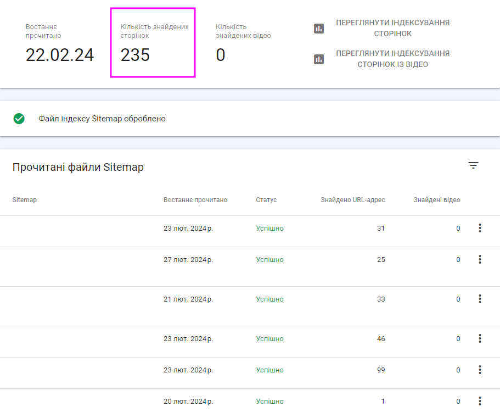The width and height of the screenshot is (500, 418).
Task: Click chart icon beside 'сторінок із відео' button
Action: (319, 59)
